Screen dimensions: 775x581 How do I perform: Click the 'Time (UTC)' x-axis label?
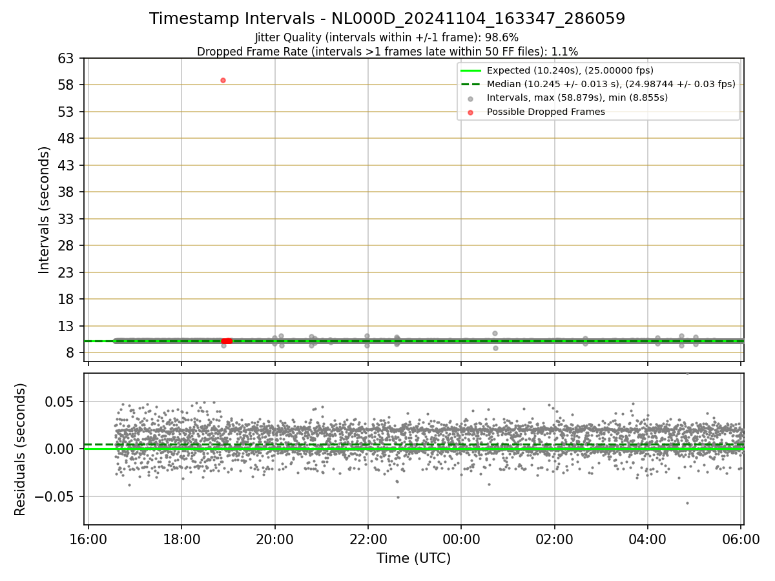pos(414,558)
